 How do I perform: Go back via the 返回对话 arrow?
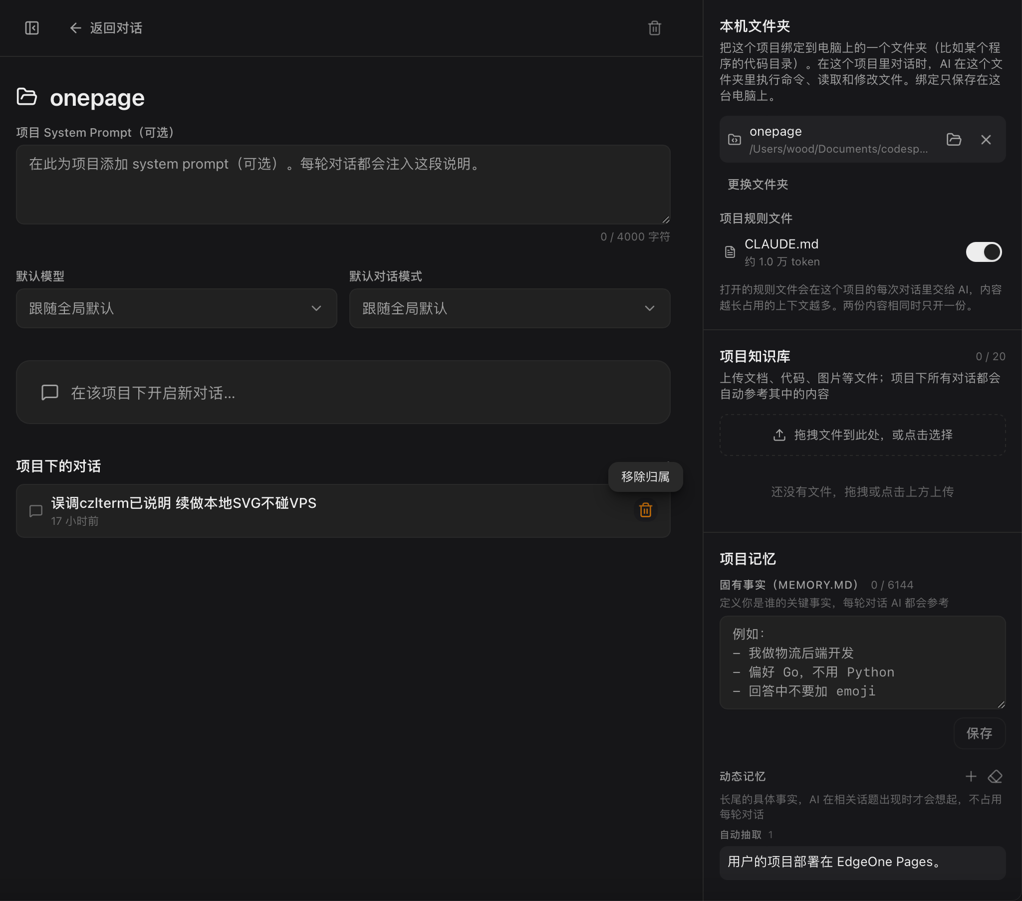pyautogui.click(x=75, y=28)
